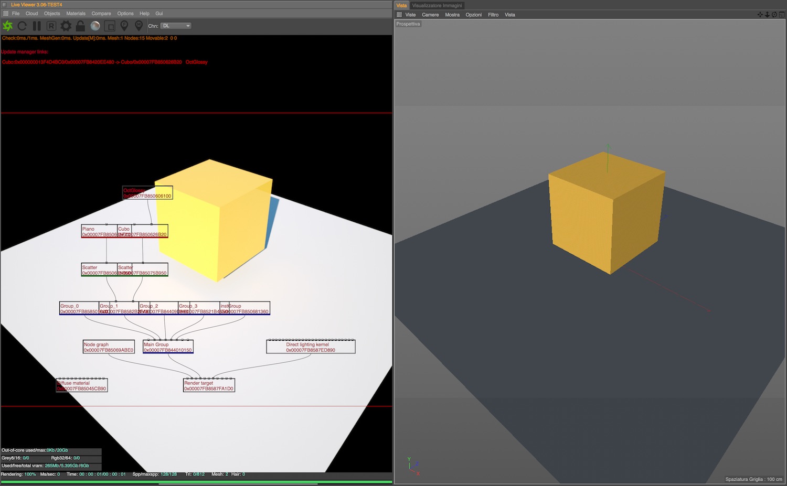This screenshot has height=486, width=787.
Task: Select the OctGlossy node in the graph
Action: coord(147,193)
